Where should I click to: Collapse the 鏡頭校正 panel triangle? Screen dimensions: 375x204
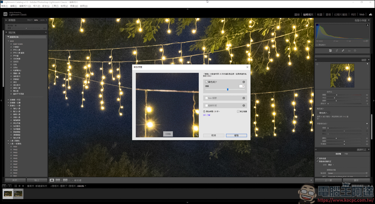[x=369, y=150]
